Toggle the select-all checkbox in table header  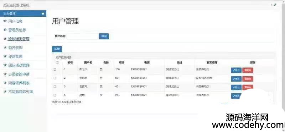(x=57, y=63)
